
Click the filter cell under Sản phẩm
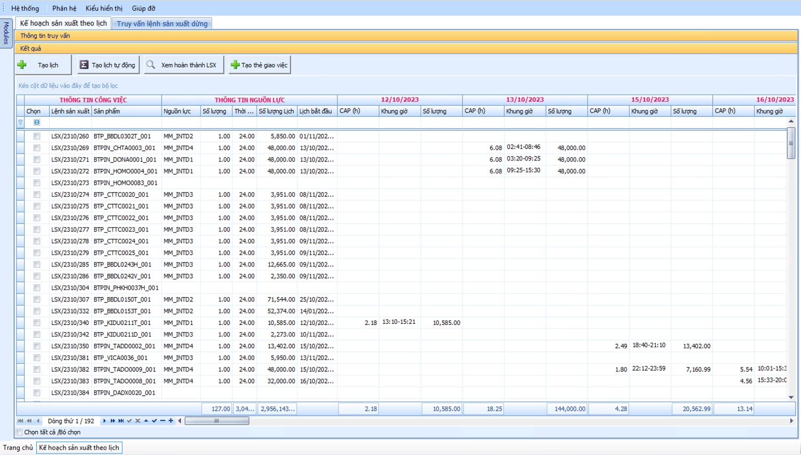(x=127, y=122)
